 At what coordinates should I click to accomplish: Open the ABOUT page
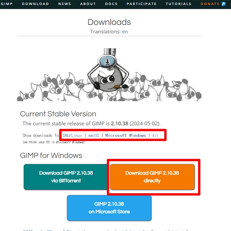tap(88, 4)
